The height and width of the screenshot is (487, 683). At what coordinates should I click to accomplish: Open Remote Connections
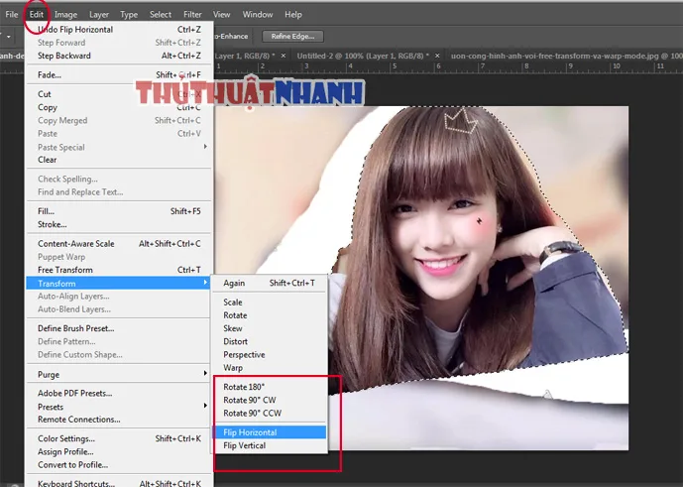119,419
